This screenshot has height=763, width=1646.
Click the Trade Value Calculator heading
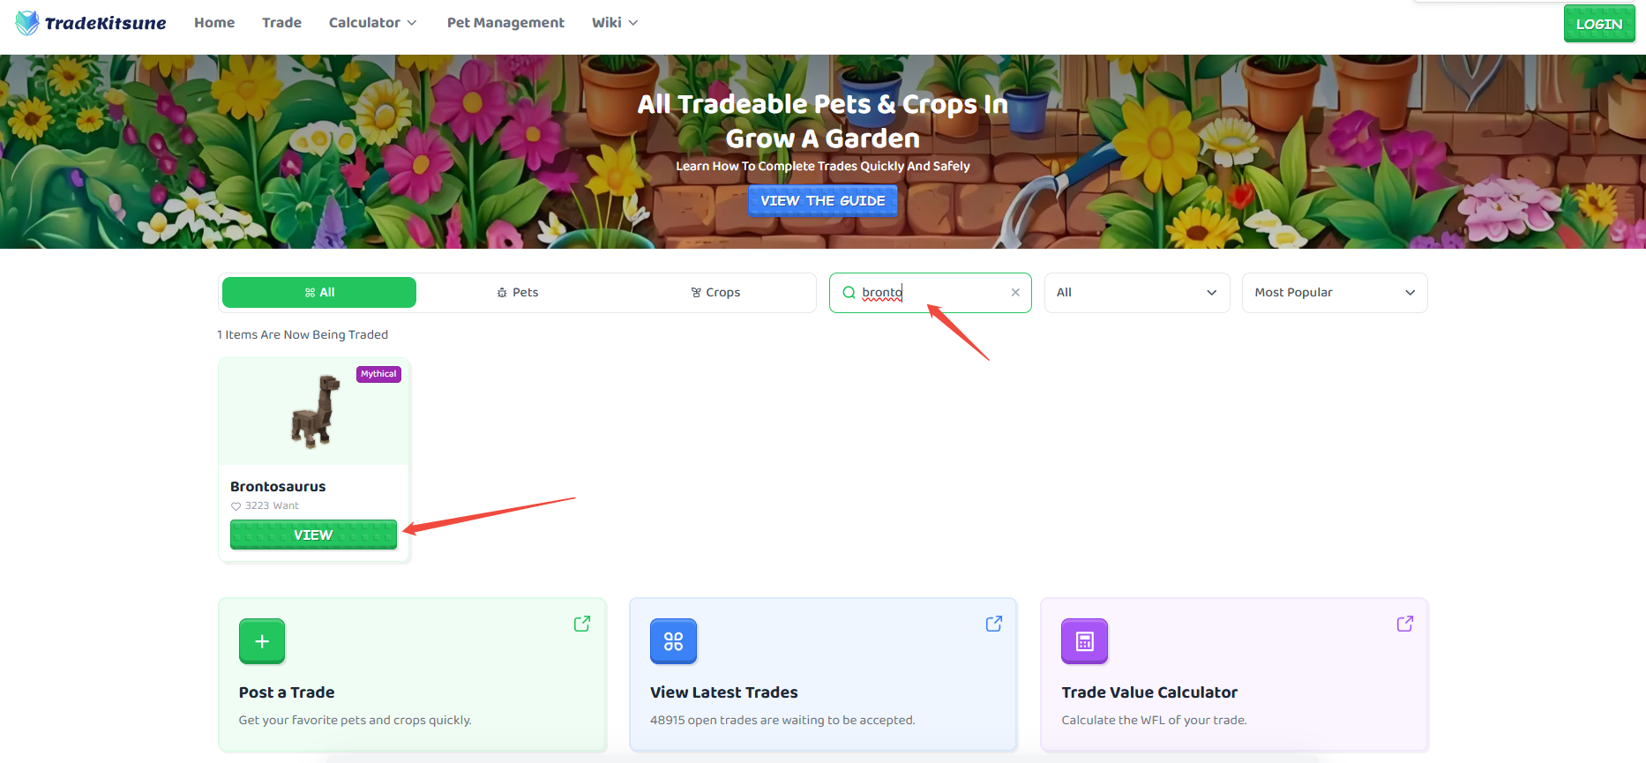tap(1149, 692)
